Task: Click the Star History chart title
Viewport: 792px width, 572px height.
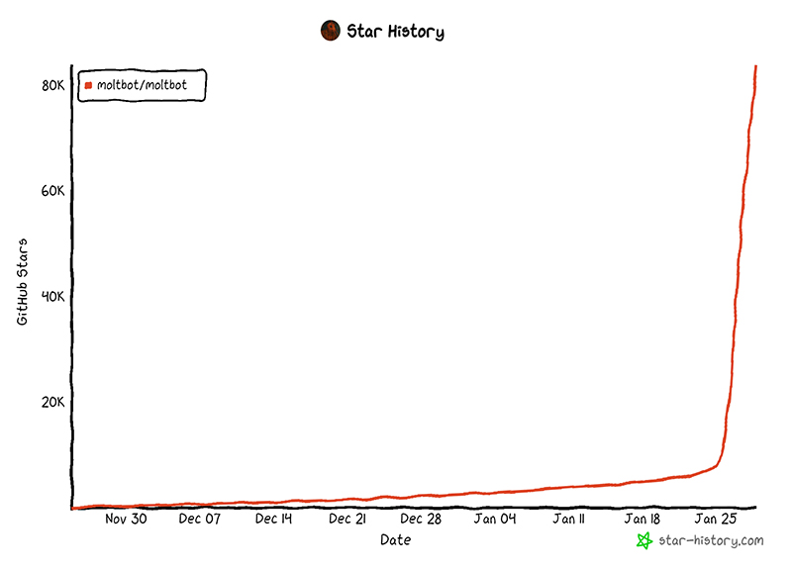Action: point(395,32)
